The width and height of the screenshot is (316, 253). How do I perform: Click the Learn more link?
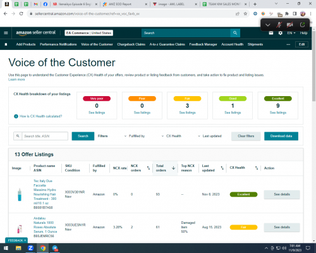(x=16, y=80)
